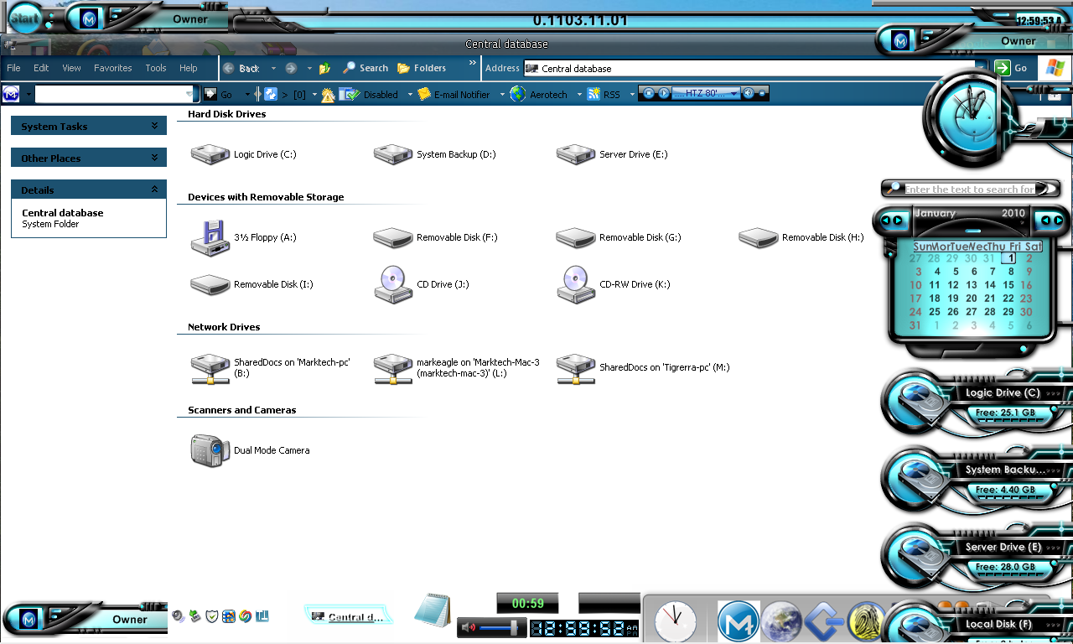Click the fingerprint icon in the dock

click(867, 622)
